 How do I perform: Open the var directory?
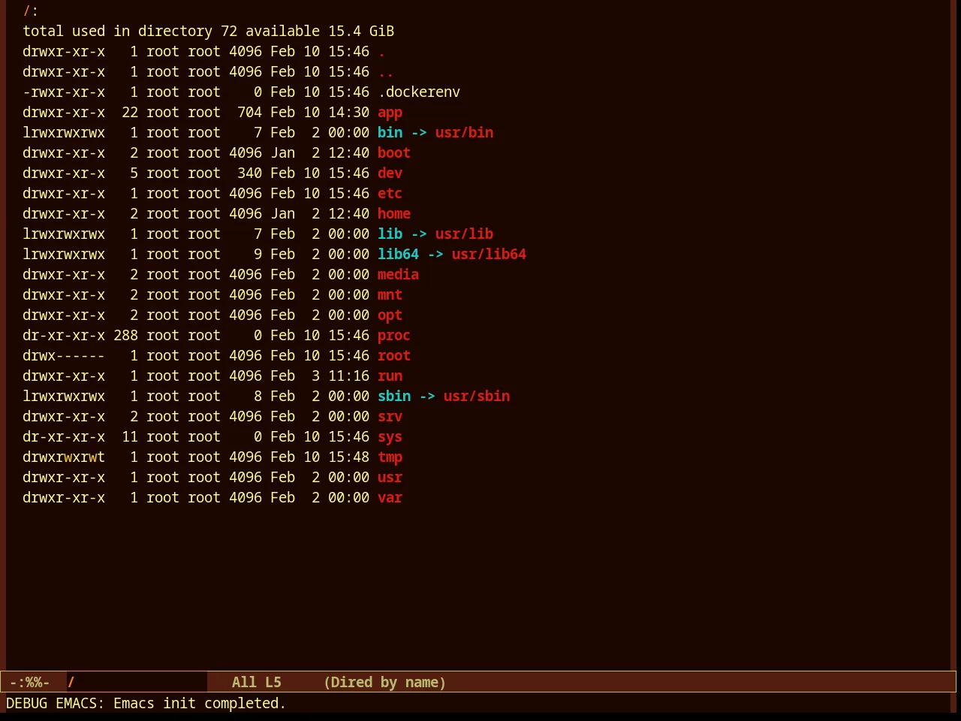tap(390, 498)
